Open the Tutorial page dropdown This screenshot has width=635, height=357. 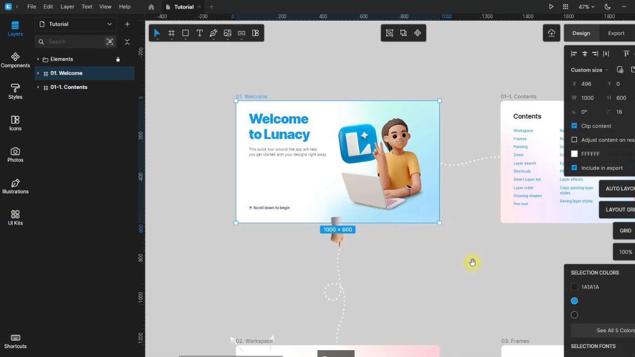click(76, 24)
